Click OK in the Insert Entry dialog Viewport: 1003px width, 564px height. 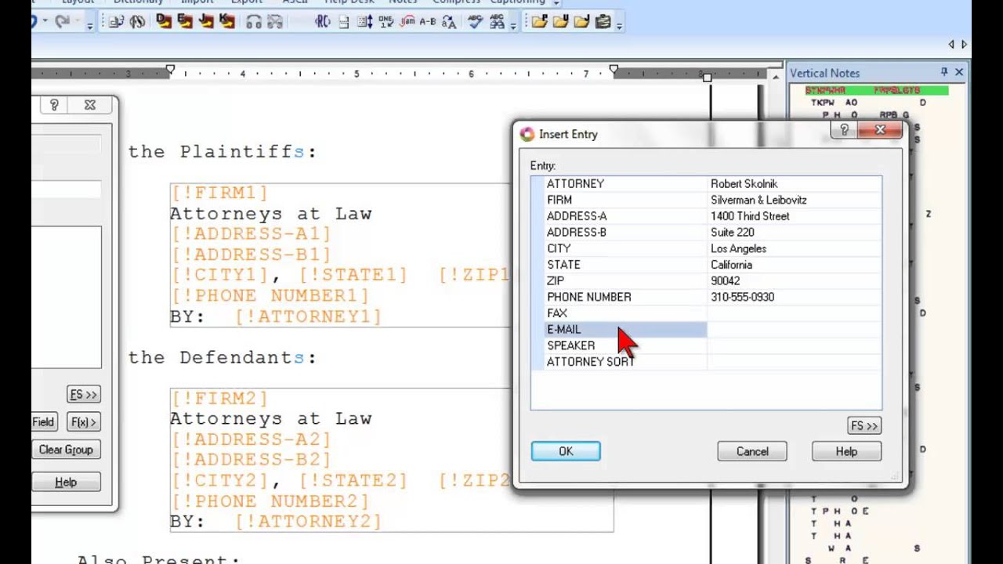click(566, 451)
